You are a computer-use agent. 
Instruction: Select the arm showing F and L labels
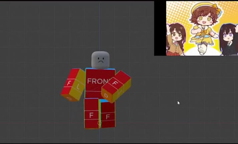(73, 85)
